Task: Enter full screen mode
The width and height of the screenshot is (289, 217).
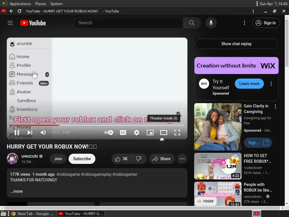Action: [177, 133]
